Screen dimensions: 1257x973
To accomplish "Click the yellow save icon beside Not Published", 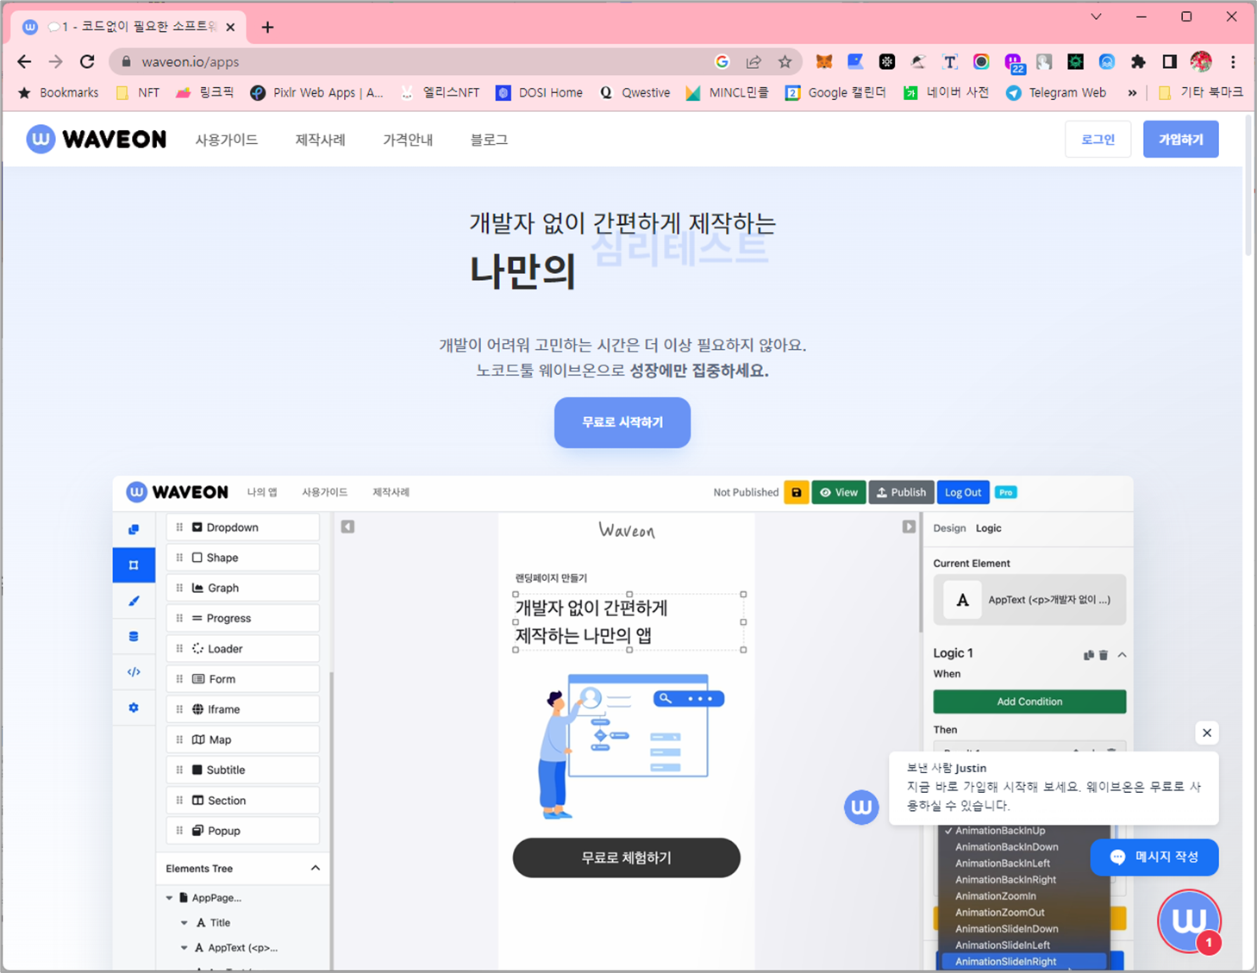I will point(797,492).
